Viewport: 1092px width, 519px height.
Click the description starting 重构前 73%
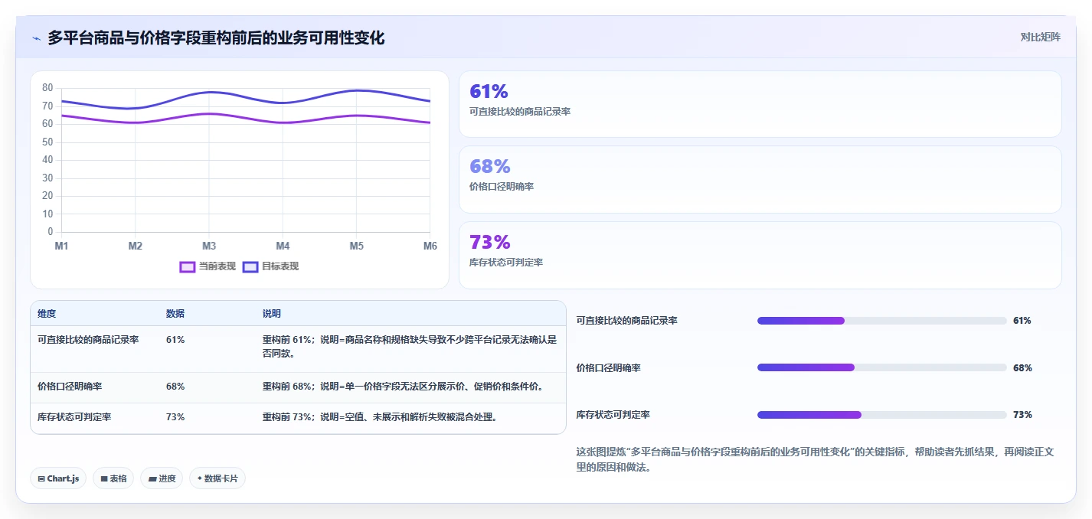[380, 417]
